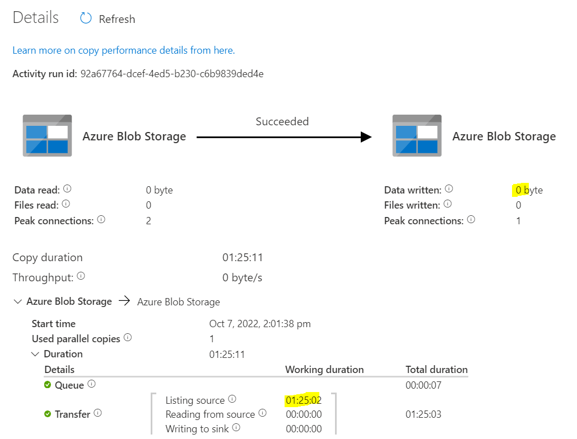Click the info icon beside source Peak connections

tap(101, 219)
